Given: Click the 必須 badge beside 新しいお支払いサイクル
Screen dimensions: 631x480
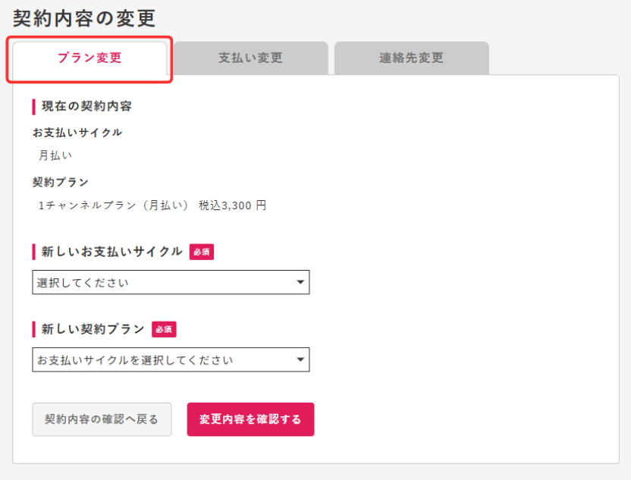Looking at the screenshot, I should [202, 252].
